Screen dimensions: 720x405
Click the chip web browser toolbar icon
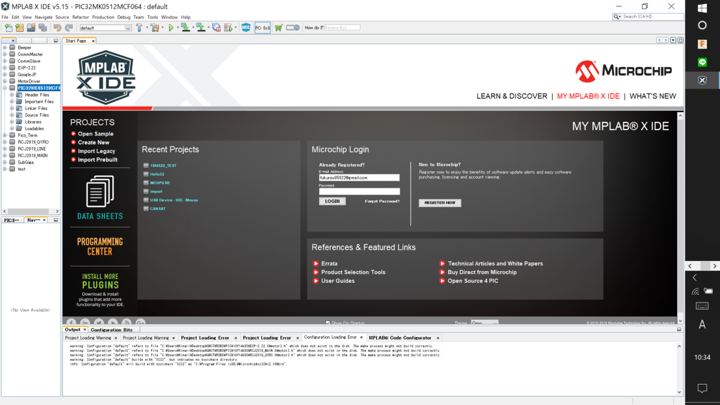[x=293, y=28]
